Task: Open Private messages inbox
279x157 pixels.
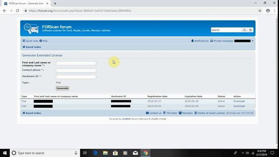Action: click(222, 41)
